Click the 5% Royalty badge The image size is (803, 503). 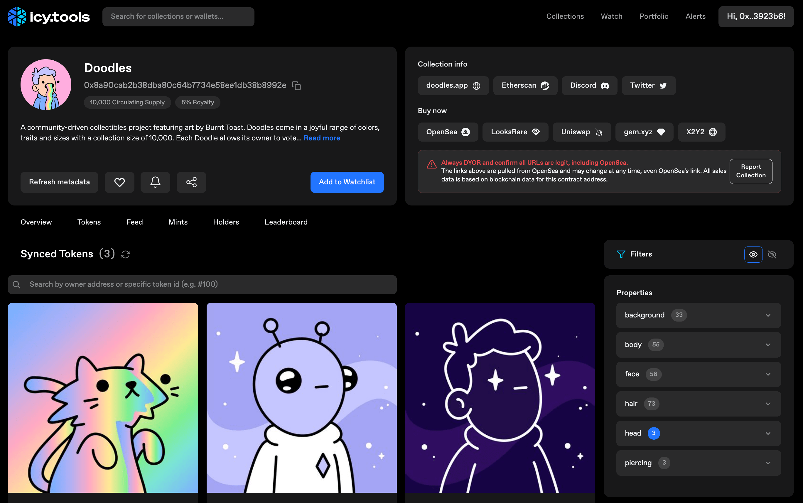coord(198,102)
